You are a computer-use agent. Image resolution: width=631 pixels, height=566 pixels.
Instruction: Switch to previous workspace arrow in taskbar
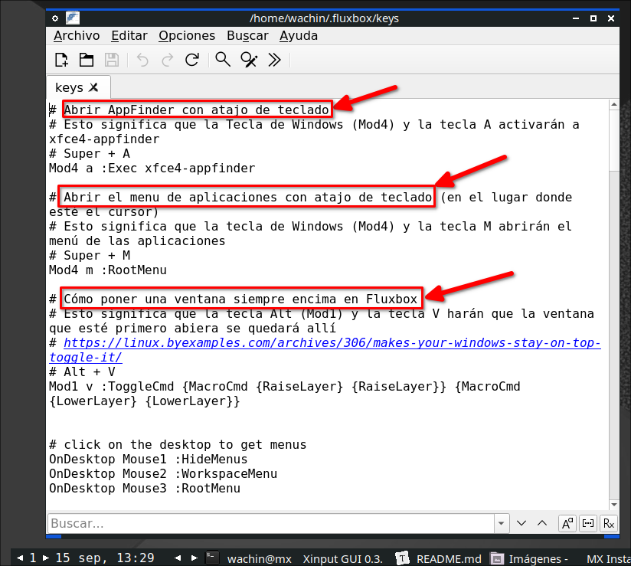(20, 558)
